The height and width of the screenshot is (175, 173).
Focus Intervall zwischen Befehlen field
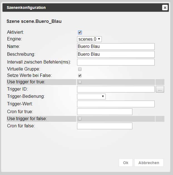(116, 62)
